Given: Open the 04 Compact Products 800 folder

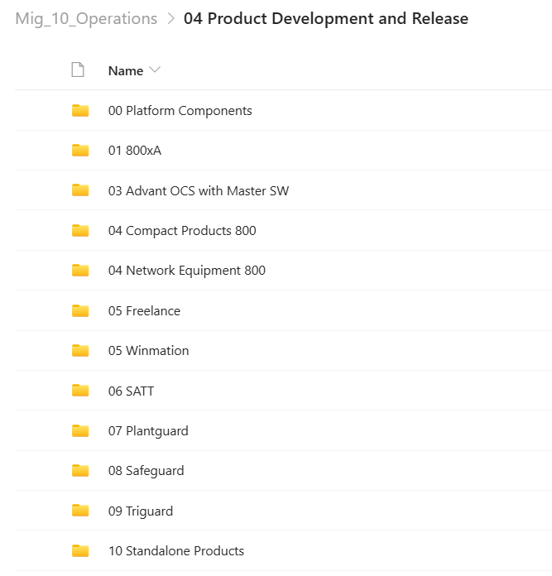Looking at the screenshot, I should [182, 231].
